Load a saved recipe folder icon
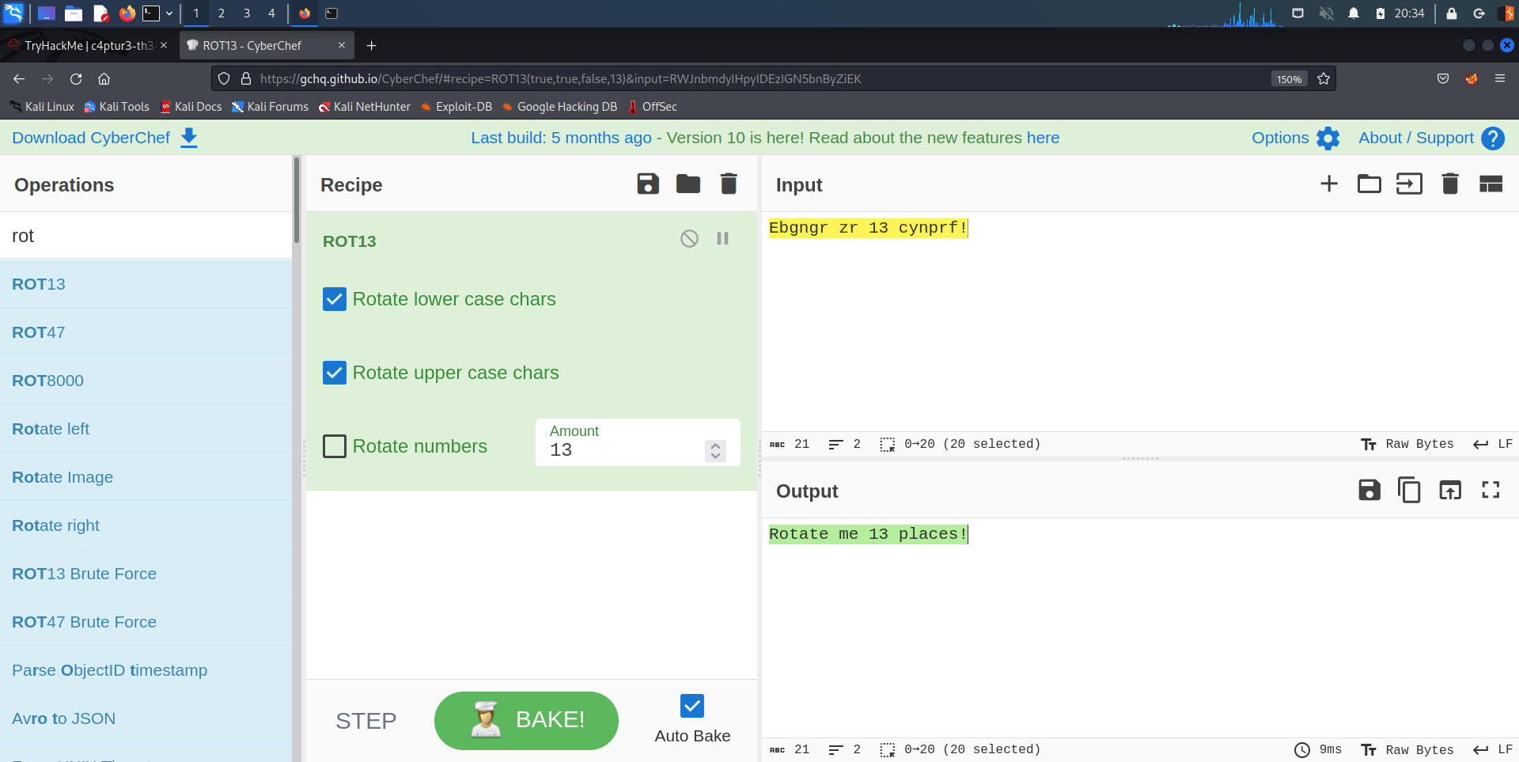The width and height of the screenshot is (1519, 762). tap(688, 184)
